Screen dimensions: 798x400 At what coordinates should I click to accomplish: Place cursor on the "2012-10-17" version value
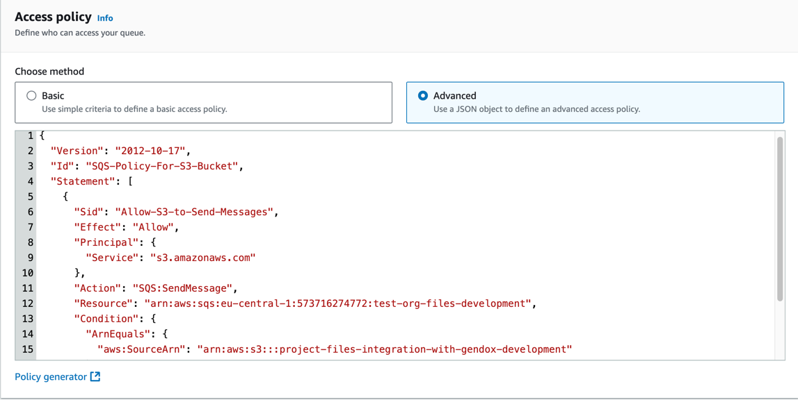pos(152,151)
